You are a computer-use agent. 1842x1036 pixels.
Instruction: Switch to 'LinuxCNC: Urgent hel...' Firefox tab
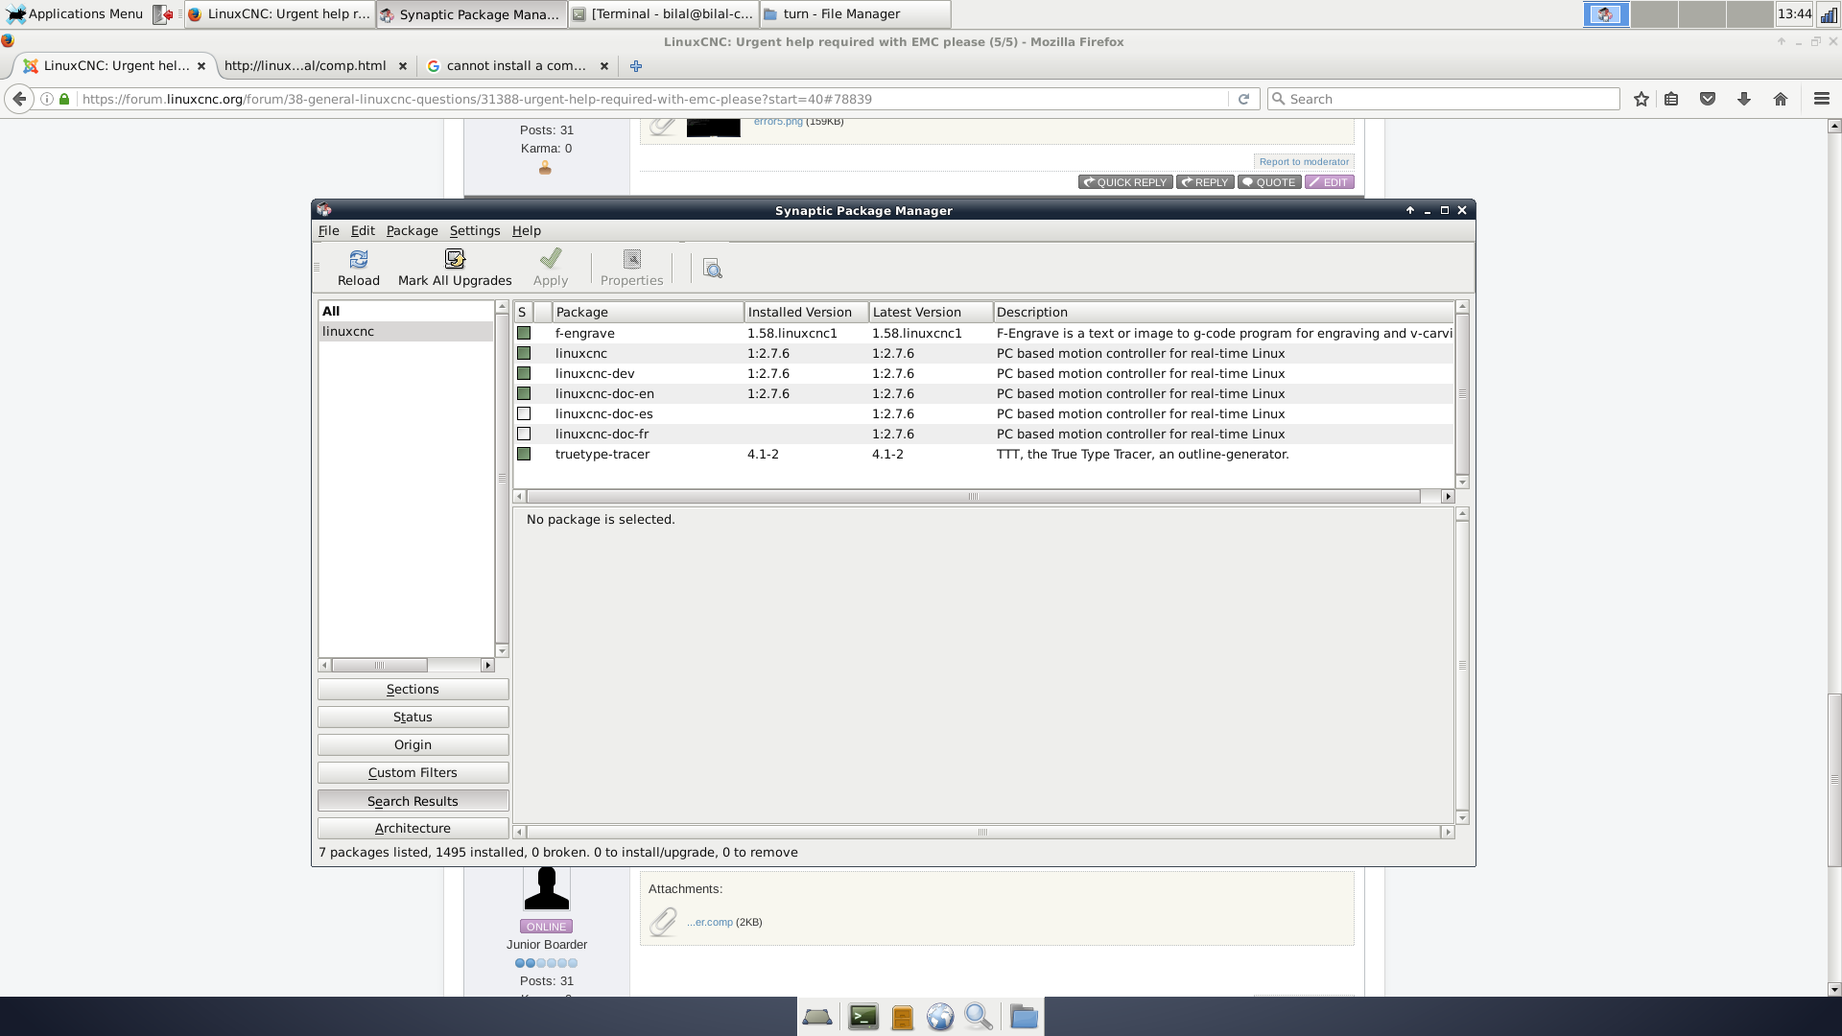(115, 66)
